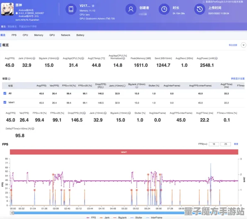
Task: Toggle FPS series in chart legend
Action: [x=91, y=218]
